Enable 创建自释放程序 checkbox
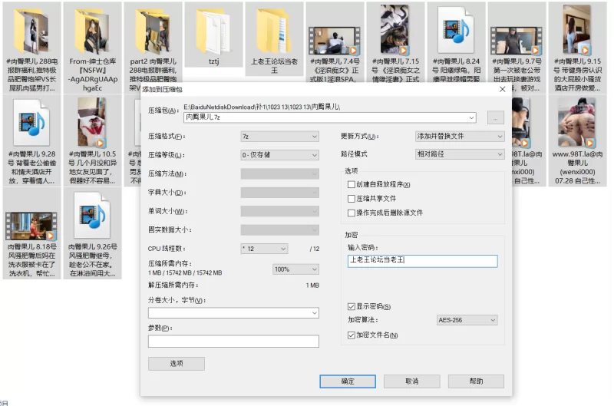This screenshot has height=406, width=614. (x=352, y=185)
